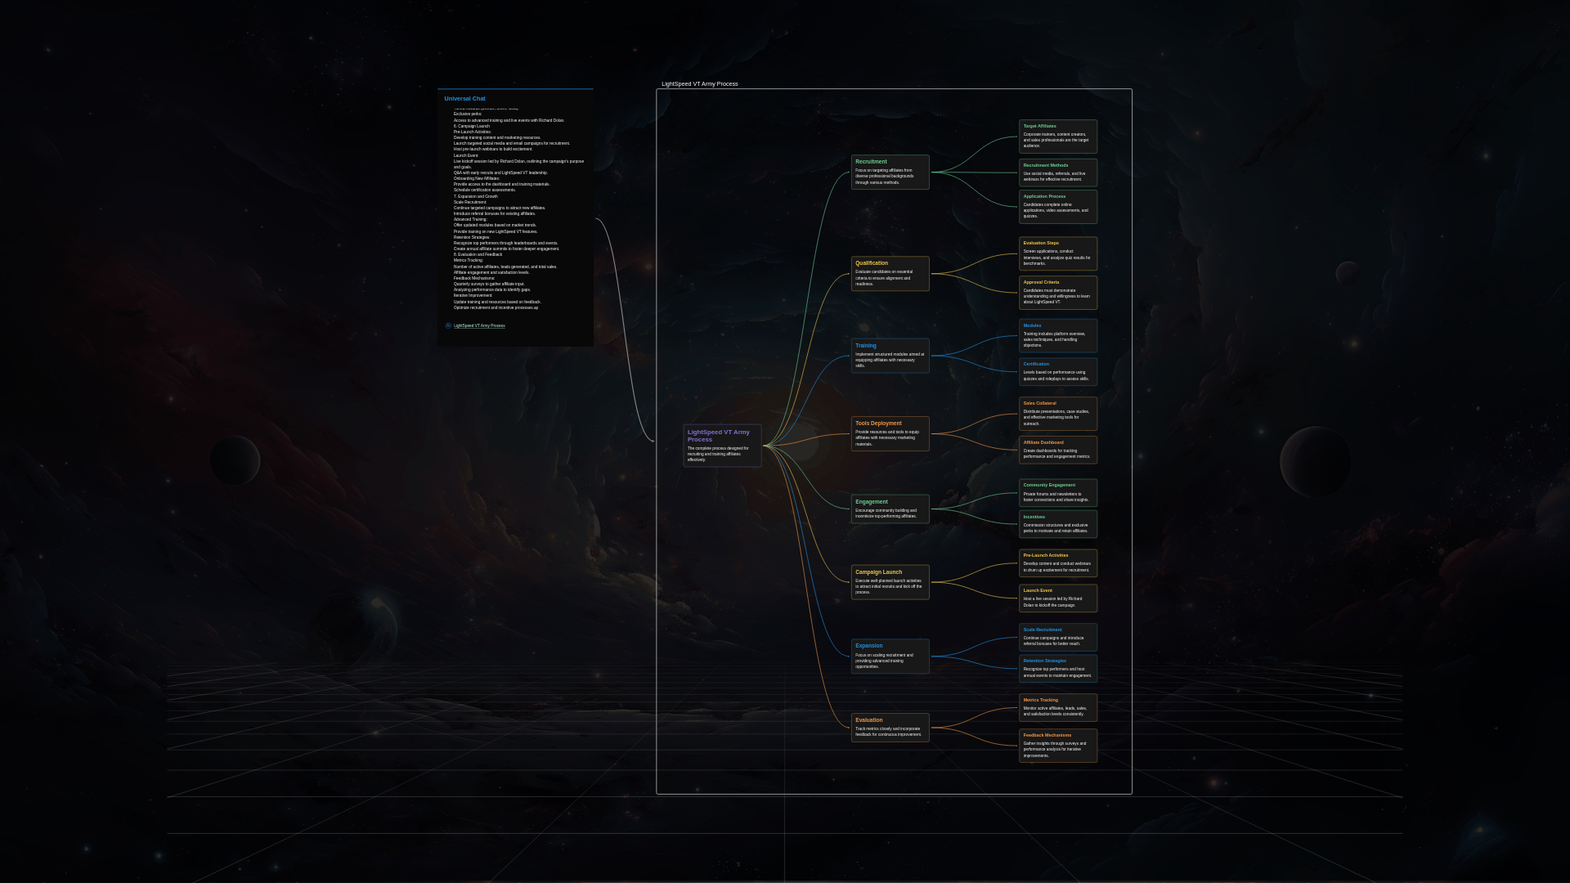Click the LightSpeed VT Army Process root node
Viewport: 1570px width, 883px height.
tap(722, 446)
